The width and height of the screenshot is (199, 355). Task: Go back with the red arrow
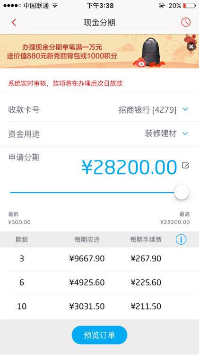(x=14, y=22)
